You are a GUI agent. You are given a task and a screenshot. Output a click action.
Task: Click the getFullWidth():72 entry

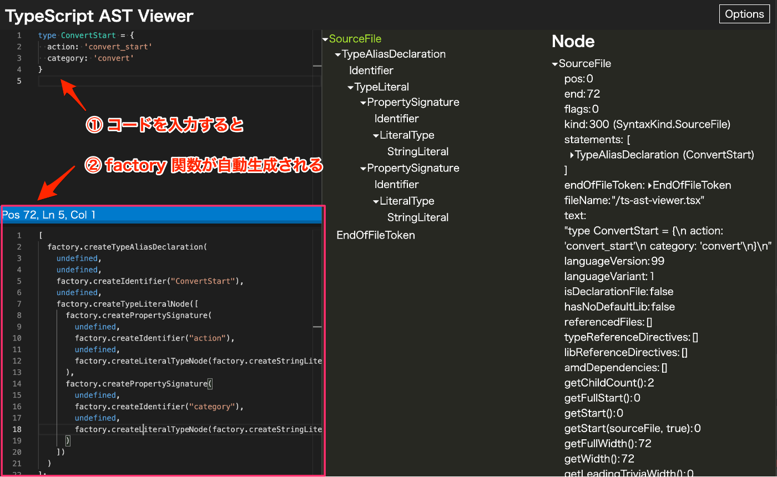[608, 444]
